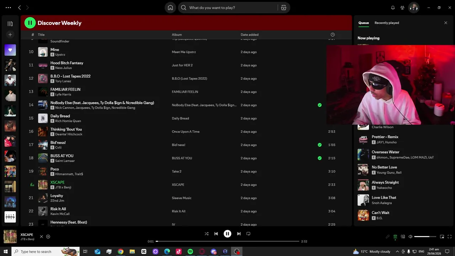Show hidden system tray icons chevron
The height and width of the screenshot is (256, 455).
[397, 251]
